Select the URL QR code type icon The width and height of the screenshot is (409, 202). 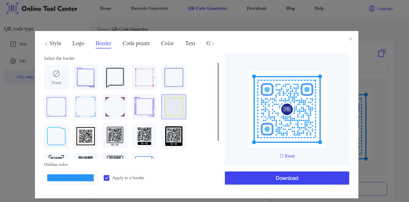coord(13,61)
